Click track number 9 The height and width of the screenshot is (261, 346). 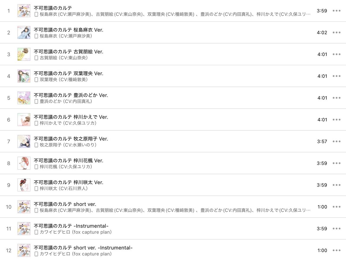pos(9,185)
